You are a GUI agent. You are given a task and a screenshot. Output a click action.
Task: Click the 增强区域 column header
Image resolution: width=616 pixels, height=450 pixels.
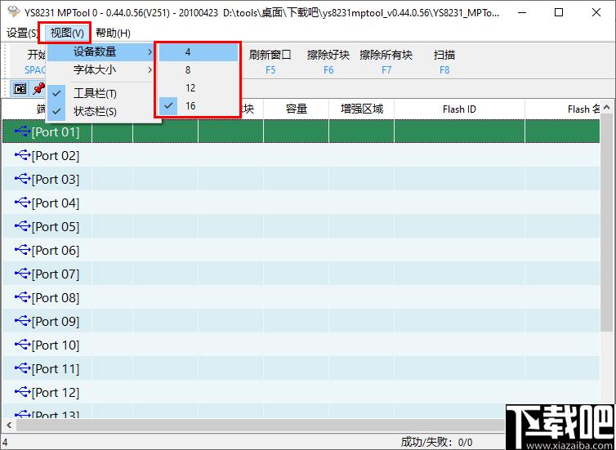pyautogui.click(x=361, y=109)
